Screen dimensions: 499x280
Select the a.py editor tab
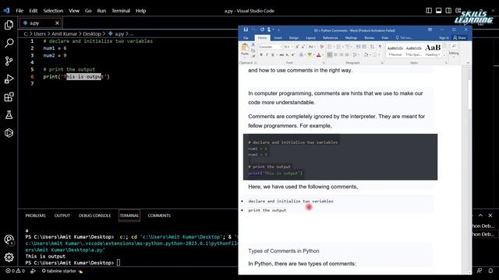(41, 23)
